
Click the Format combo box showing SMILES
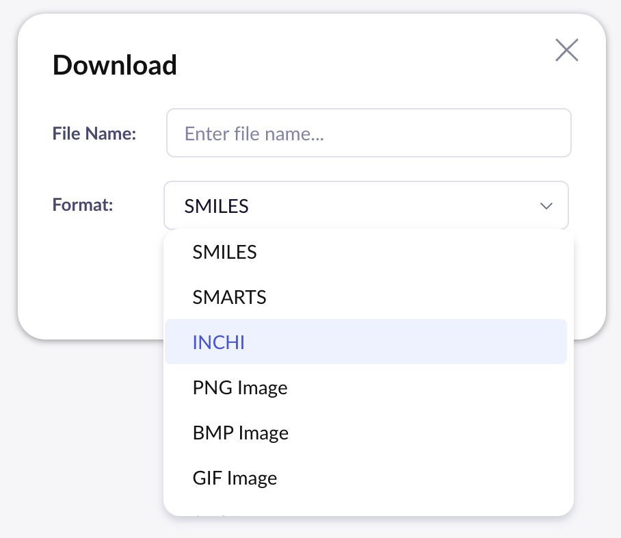356,205
